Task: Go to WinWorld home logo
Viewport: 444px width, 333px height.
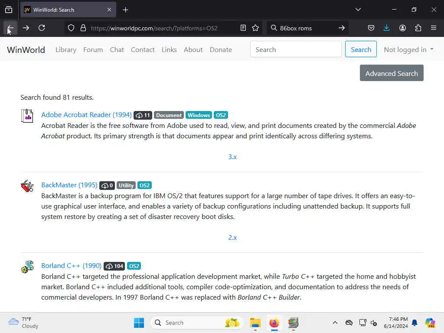Action: 26,50
